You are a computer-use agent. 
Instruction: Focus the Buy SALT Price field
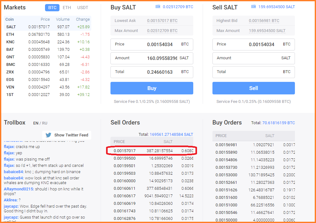pos(152,45)
